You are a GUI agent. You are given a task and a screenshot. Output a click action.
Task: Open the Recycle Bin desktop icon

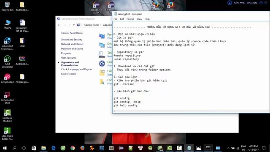[x=7, y=6]
